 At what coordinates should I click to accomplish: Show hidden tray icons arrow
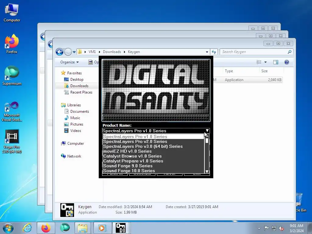point(259,228)
